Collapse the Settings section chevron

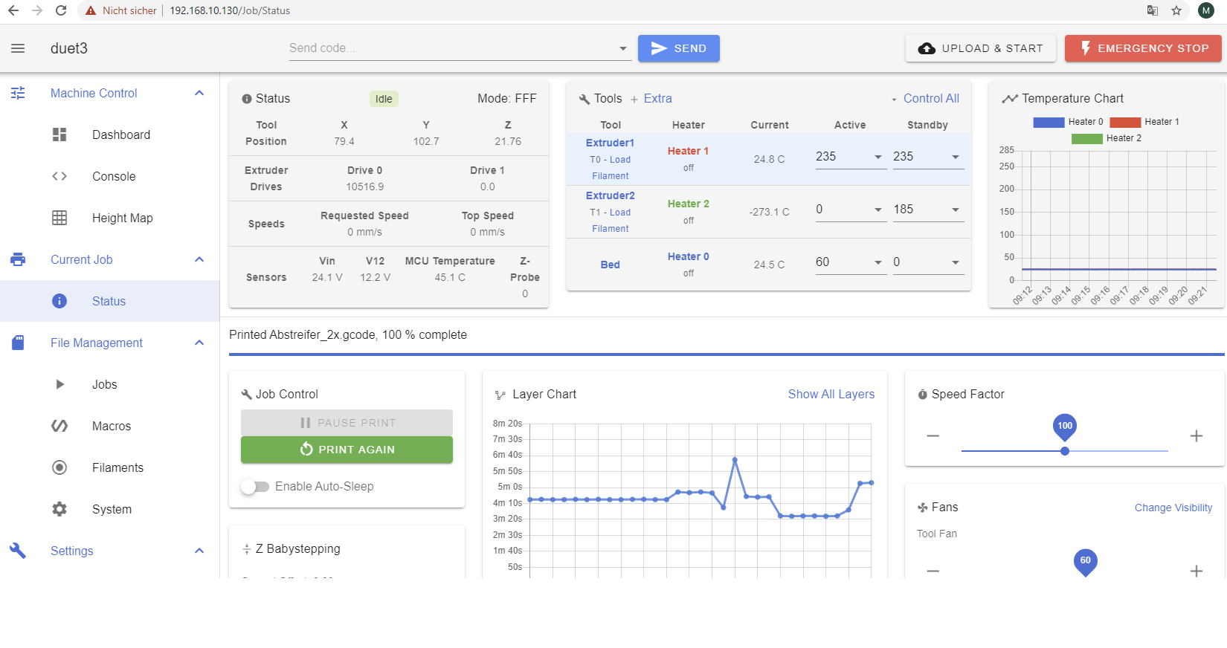tap(199, 551)
